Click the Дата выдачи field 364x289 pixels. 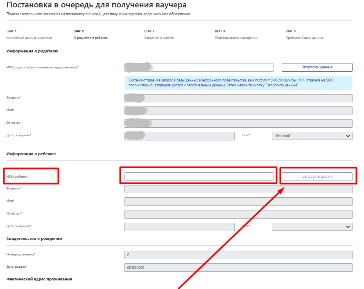[x=238, y=268]
